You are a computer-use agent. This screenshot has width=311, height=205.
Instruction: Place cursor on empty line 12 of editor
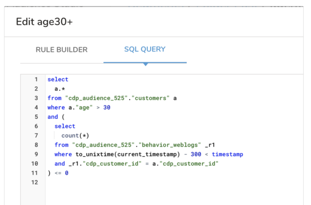123,182
